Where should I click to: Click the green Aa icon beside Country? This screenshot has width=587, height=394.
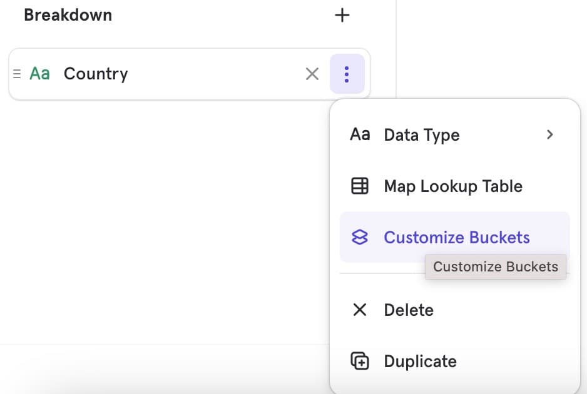39,74
